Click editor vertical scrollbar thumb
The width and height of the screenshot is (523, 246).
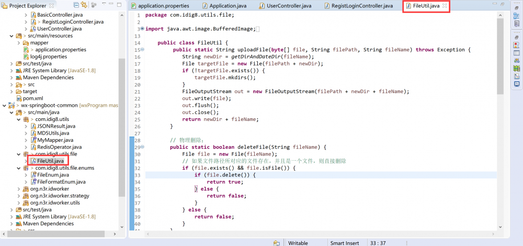click(x=500, y=56)
